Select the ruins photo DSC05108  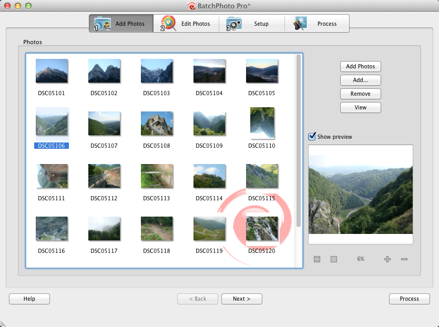tap(157, 124)
